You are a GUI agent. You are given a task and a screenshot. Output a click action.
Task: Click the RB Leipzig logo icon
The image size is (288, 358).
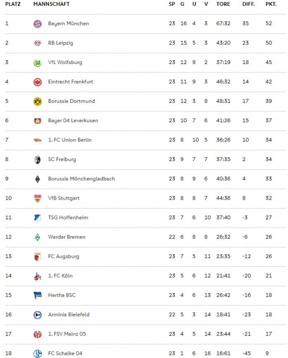pyautogui.click(x=38, y=43)
